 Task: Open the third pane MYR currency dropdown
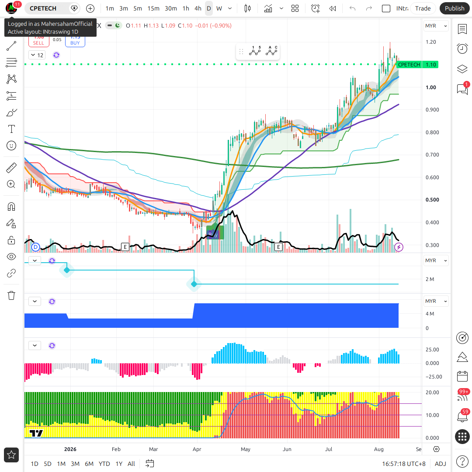(436, 301)
